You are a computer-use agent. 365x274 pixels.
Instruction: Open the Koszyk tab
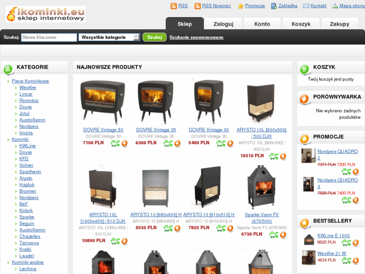click(x=301, y=24)
